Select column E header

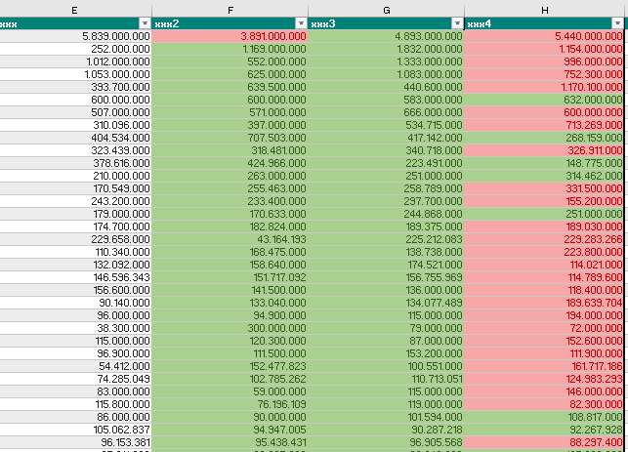pos(74,11)
